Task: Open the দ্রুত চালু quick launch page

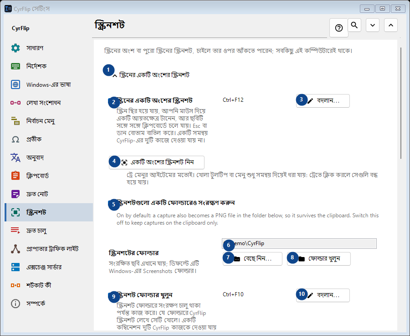Action: 49,231
